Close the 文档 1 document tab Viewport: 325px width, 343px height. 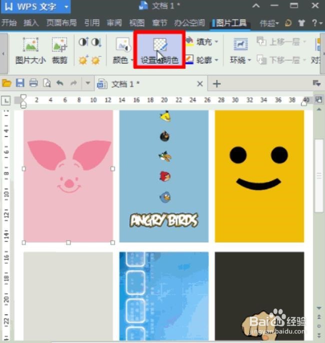point(200,84)
